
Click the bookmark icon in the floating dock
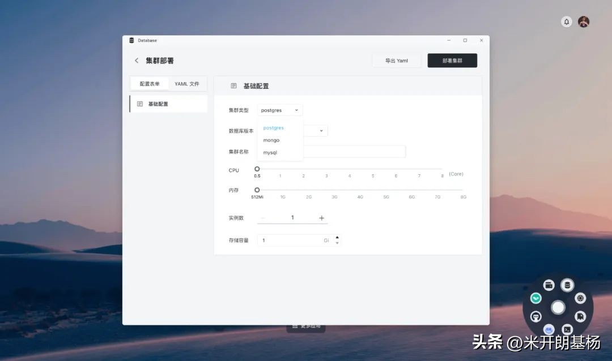coord(580,316)
